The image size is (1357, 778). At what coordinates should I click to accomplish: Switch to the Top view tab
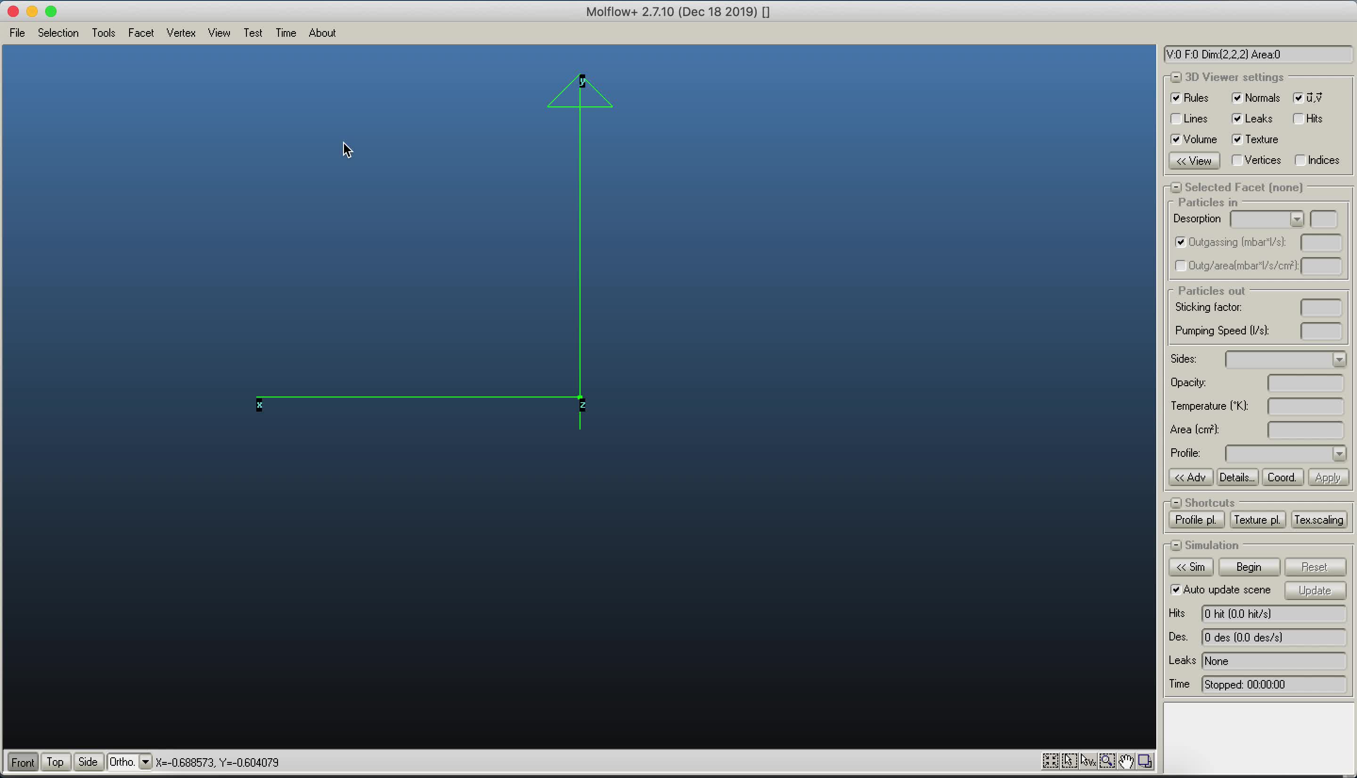pos(55,762)
